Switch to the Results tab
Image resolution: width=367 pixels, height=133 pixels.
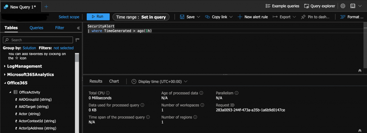[x=96, y=81]
